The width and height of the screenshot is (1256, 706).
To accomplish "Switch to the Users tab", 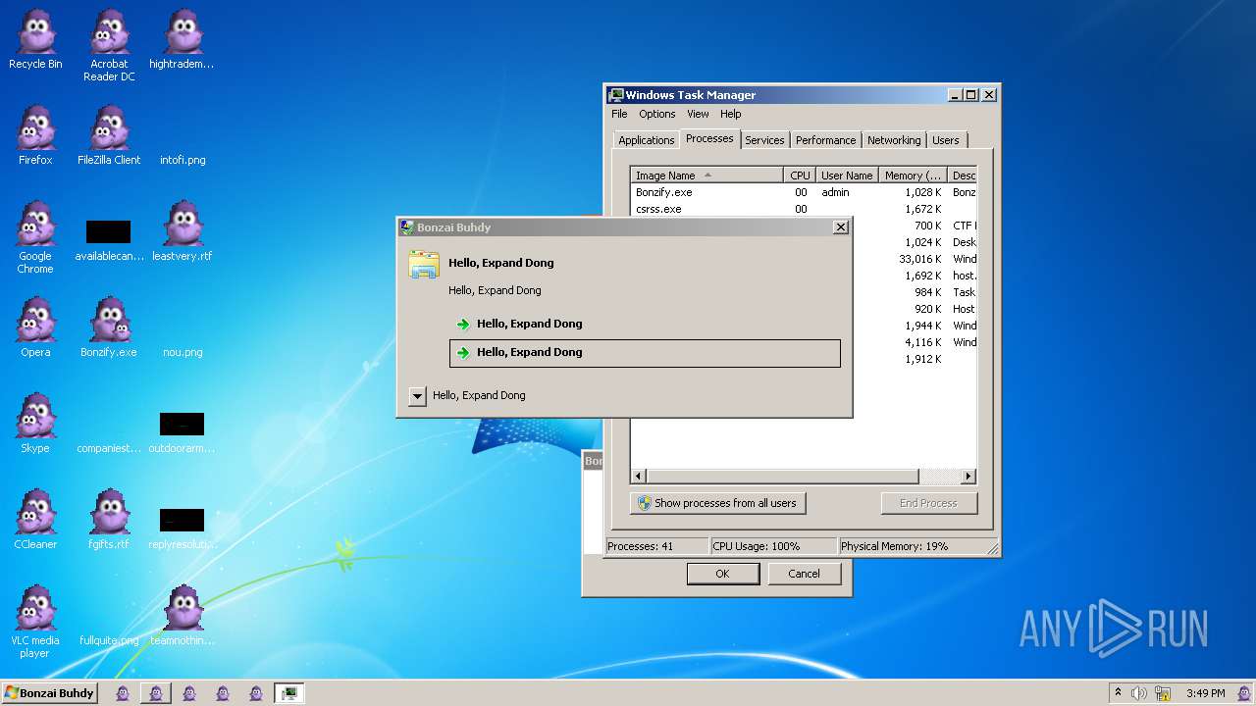I will coord(946,140).
